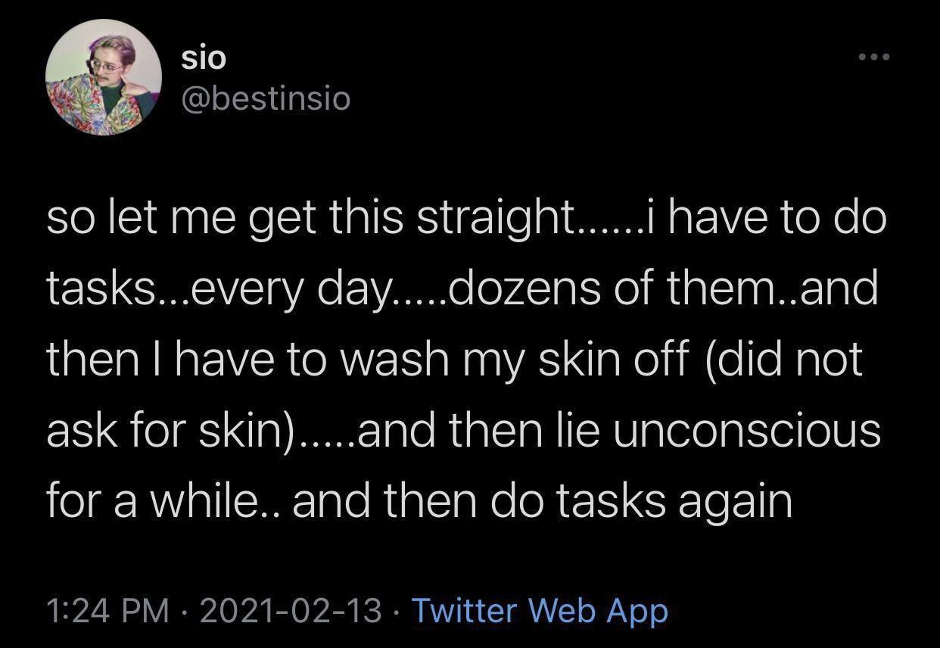Click the tweet line starting "for a while.."
Viewport: 940px width, 648px height.
pyautogui.click(x=419, y=501)
